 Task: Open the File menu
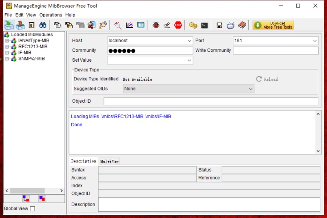click(8, 15)
